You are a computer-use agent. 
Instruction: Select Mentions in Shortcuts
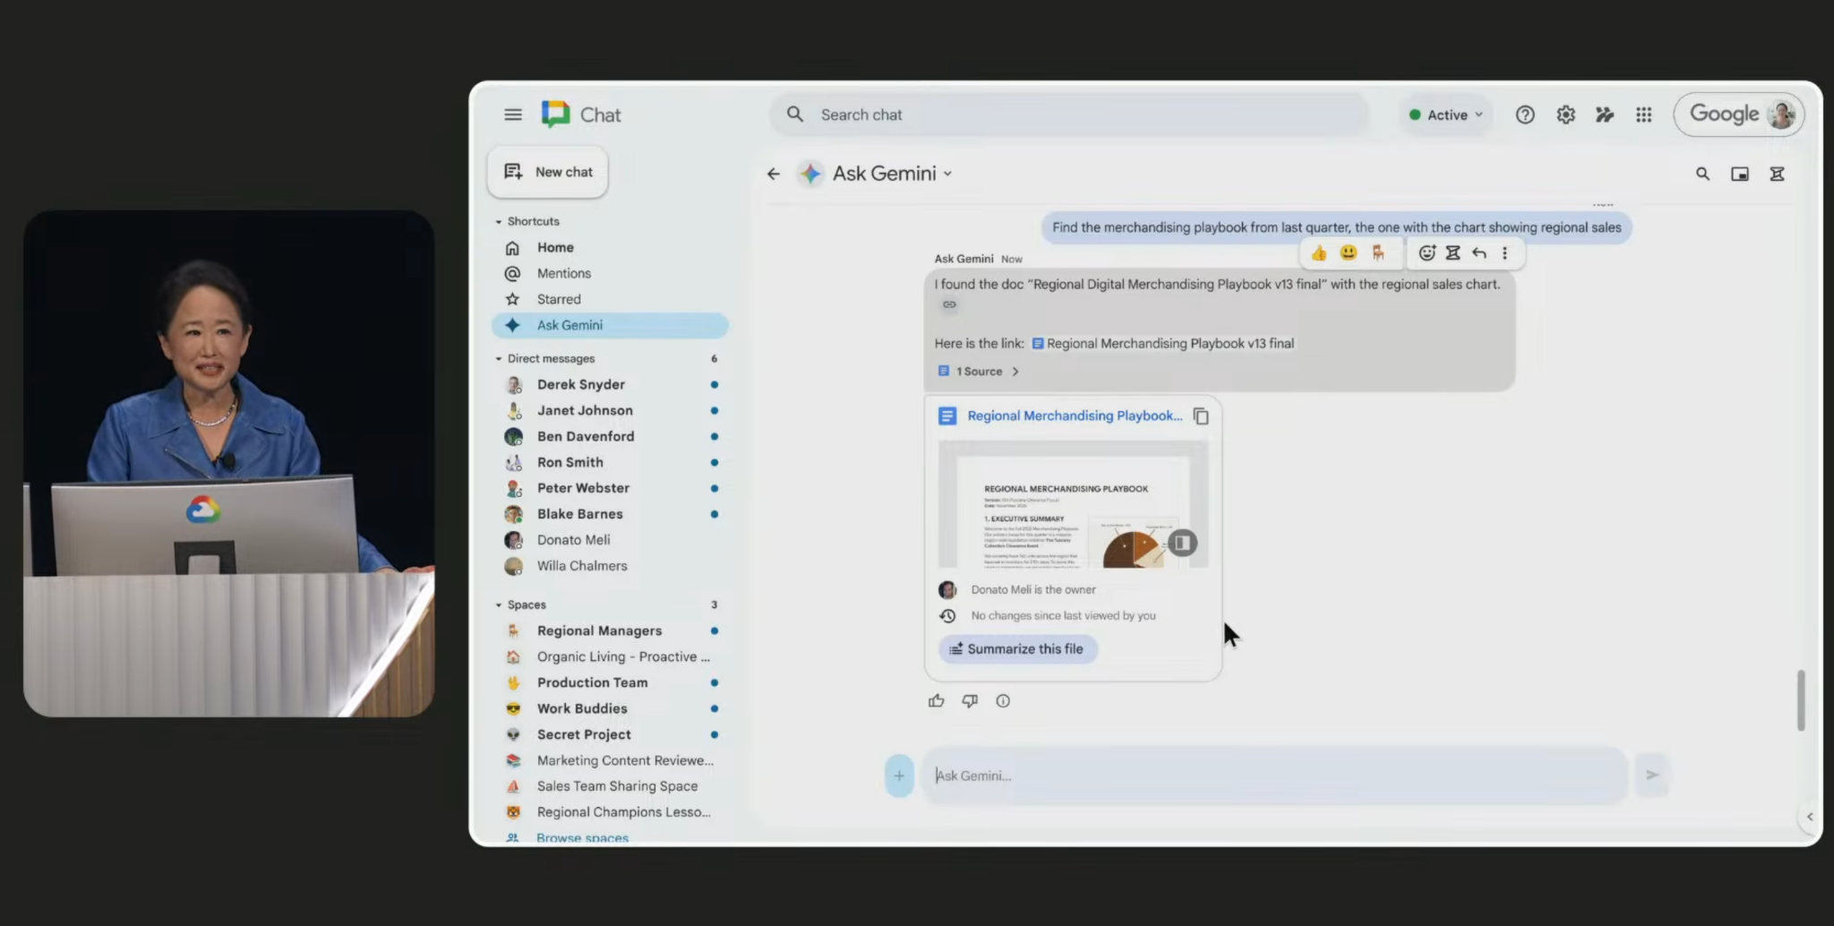click(563, 273)
